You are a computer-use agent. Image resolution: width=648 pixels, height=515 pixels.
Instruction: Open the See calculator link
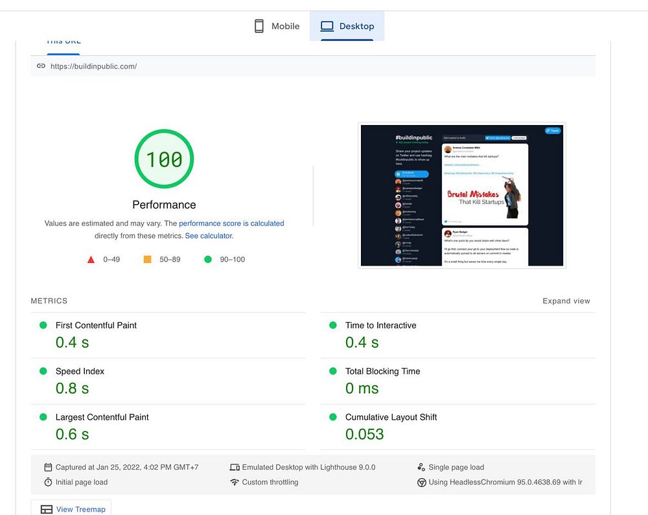pyautogui.click(x=209, y=236)
